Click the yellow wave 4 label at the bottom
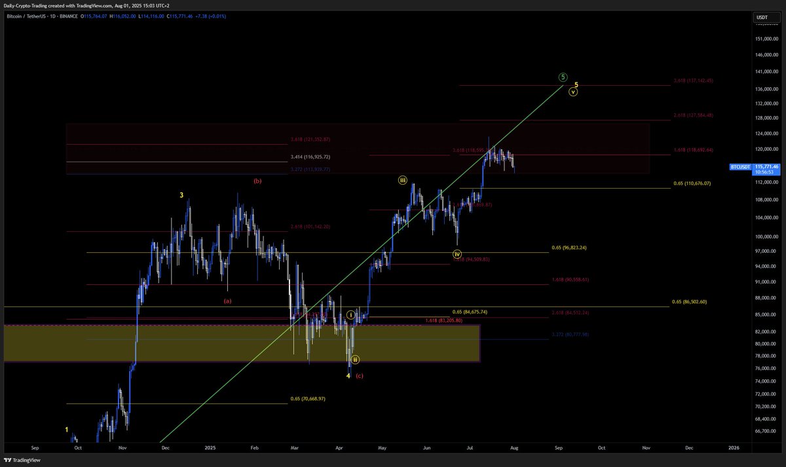 click(348, 376)
